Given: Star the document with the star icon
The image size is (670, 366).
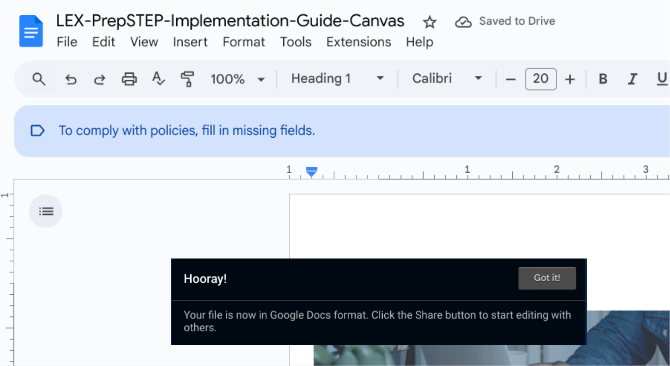Looking at the screenshot, I should pyautogui.click(x=429, y=22).
